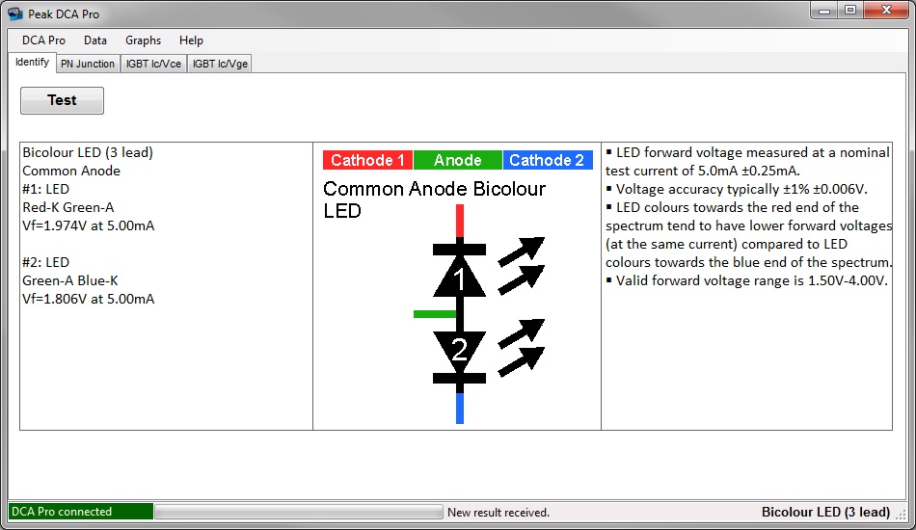Click LED diode symbol number 1

[459, 272]
